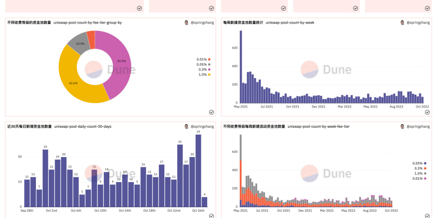The width and height of the screenshot is (437, 218).
Task: Open the springzhang avatar in the pie chart panel
Action: coord(186,23)
